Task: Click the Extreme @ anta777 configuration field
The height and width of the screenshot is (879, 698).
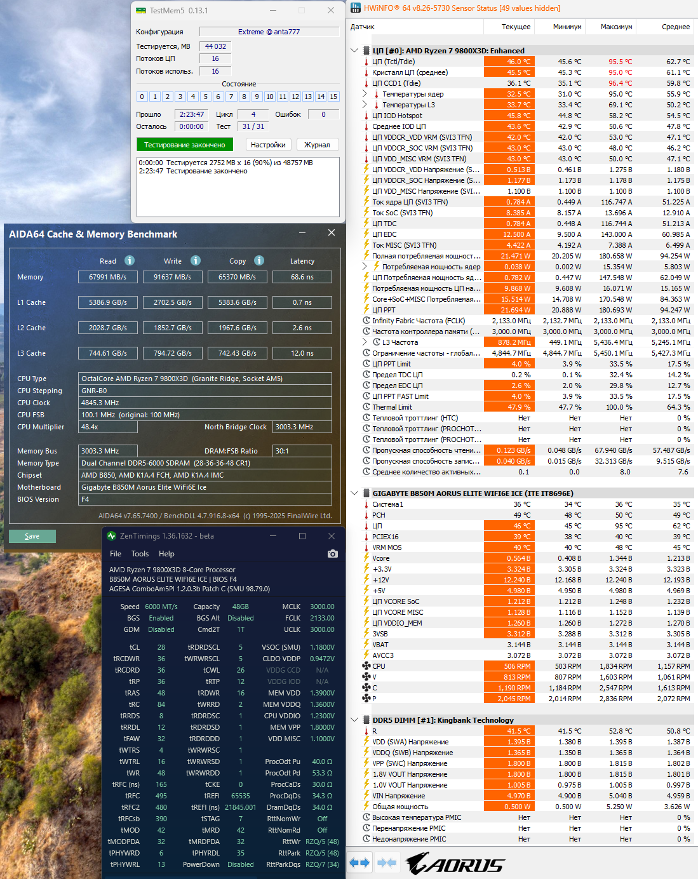Action: click(x=269, y=32)
